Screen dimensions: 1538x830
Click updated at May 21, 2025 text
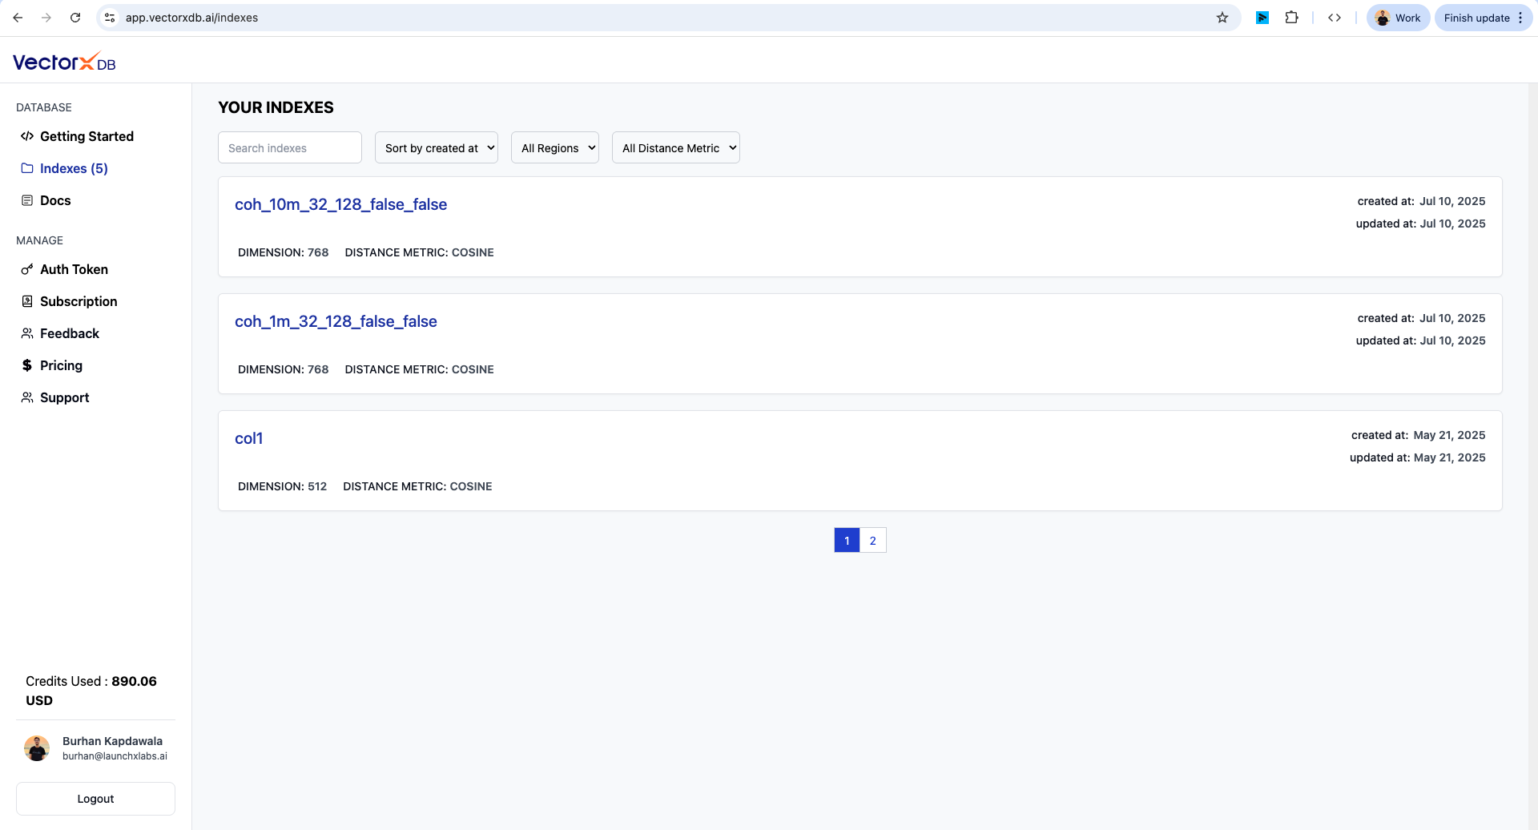[x=1417, y=457]
